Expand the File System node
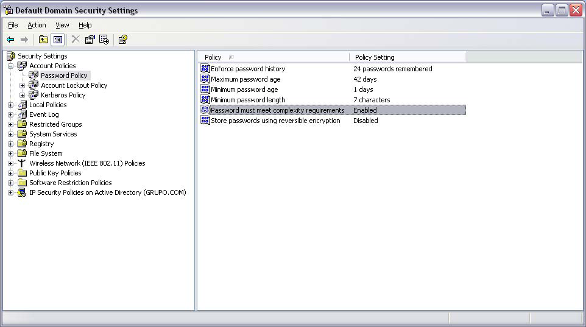The height and width of the screenshot is (327, 586). coord(10,153)
